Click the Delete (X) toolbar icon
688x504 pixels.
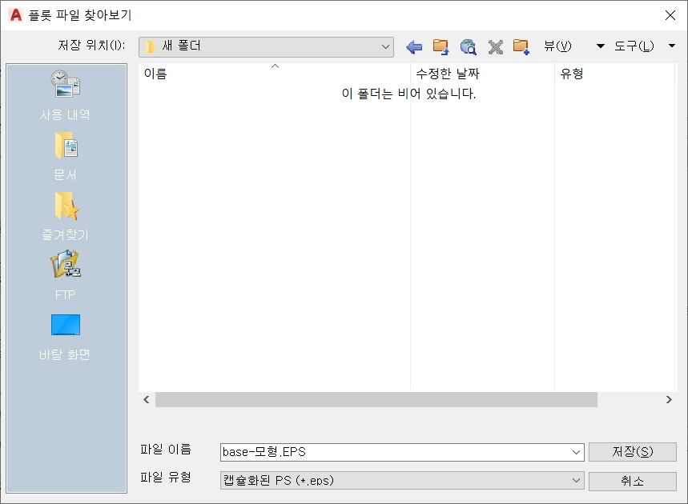[495, 46]
